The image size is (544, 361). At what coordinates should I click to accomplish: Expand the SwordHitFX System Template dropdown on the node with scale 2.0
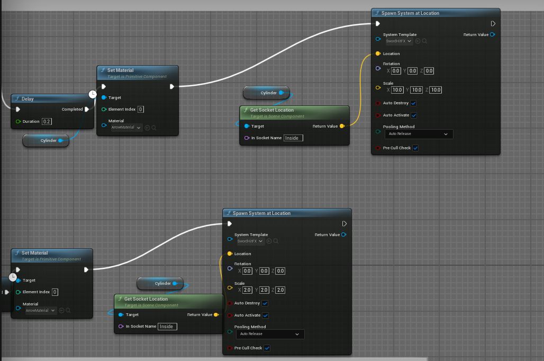click(x=250, y=241)
